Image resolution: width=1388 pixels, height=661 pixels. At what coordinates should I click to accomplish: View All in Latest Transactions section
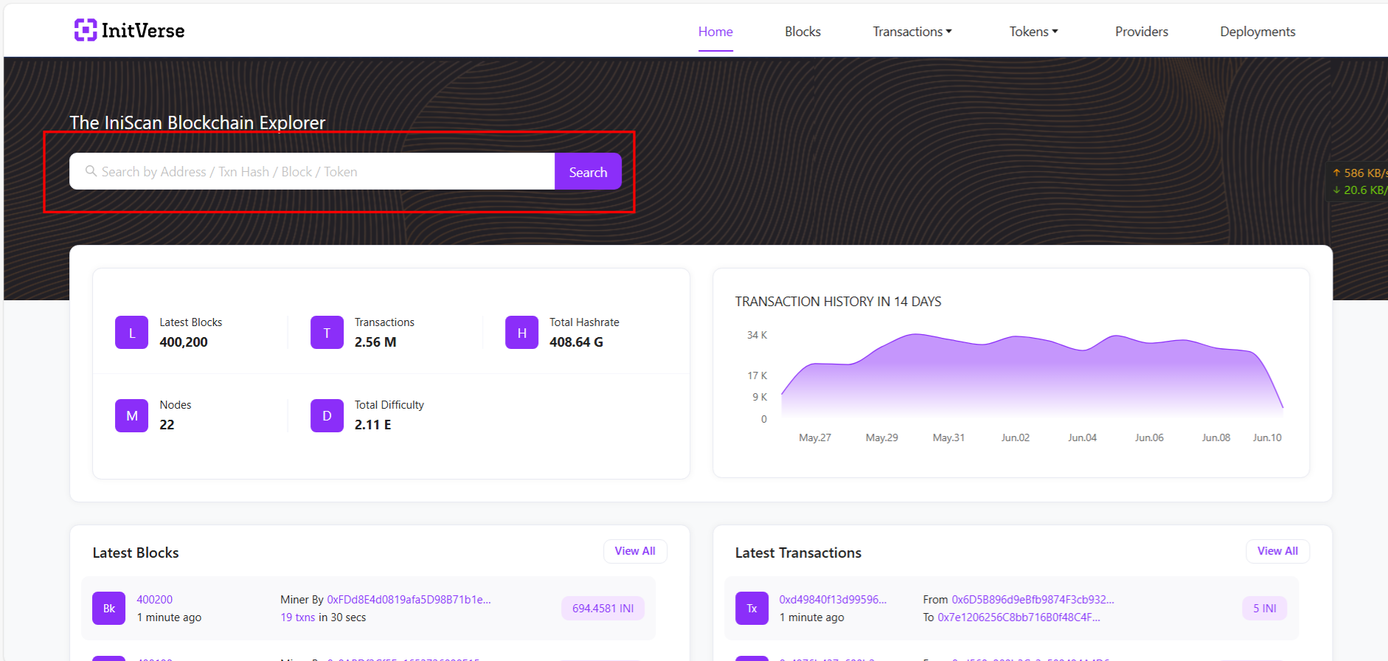tap(1277, 551)
